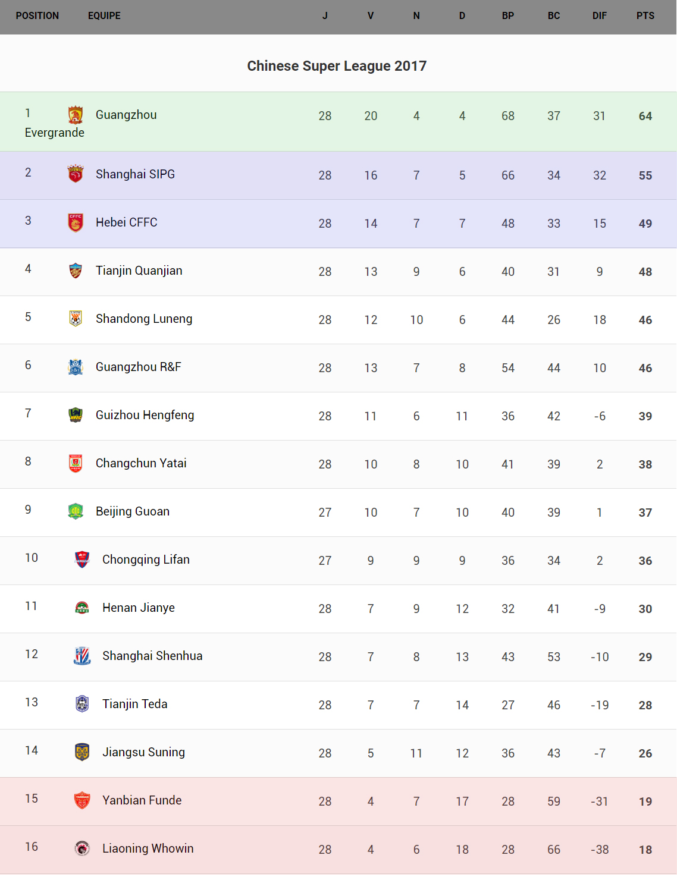The width and height of the screenshot is (677, 877).
Task: Click the Jiangsu Suning club badge
Action: pyautogui.click(x=82, y=752)
